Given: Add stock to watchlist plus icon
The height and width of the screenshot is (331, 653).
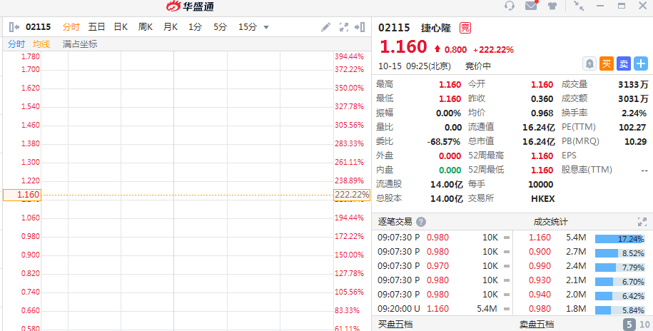Looking at the screenshot, I should (x=641, y=63).
